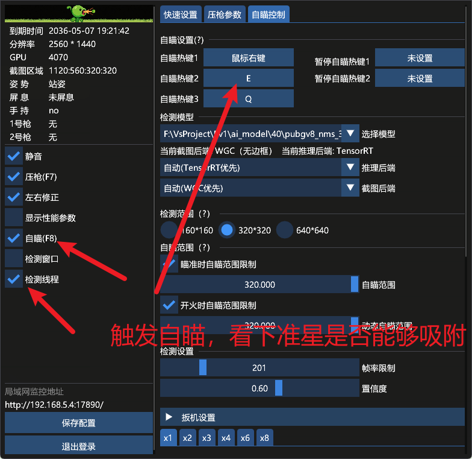
Task: Toggle 开火时自瞄范围限制 checkbox
Action: point(169,305)
